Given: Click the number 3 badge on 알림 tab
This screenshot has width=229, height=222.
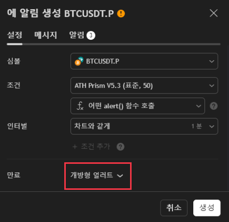Looking at the screenshot, I should 91,35.
